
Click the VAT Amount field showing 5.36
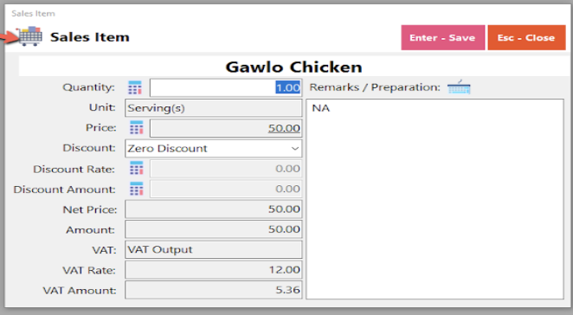[214, 290]
